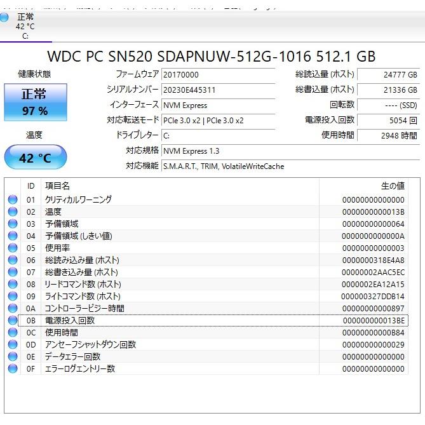Click the features field S.M.A.R.T., TRIM
Image resolution: width=425 pixels, height=425 pixels.
coord(291,166)
